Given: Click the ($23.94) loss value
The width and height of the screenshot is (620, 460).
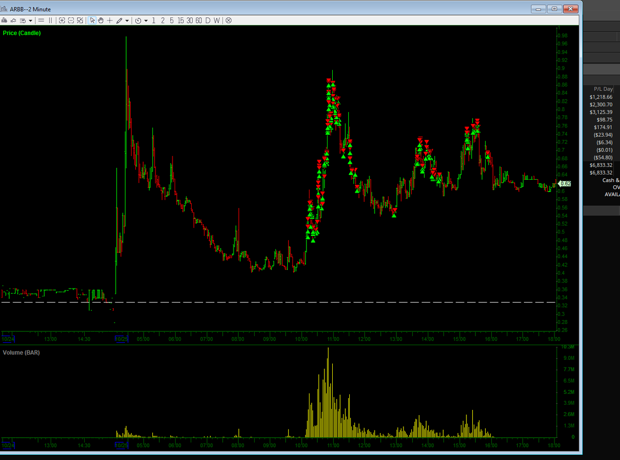Looking at the screenshot, I should pyautogui.click(x=603, y=135).
